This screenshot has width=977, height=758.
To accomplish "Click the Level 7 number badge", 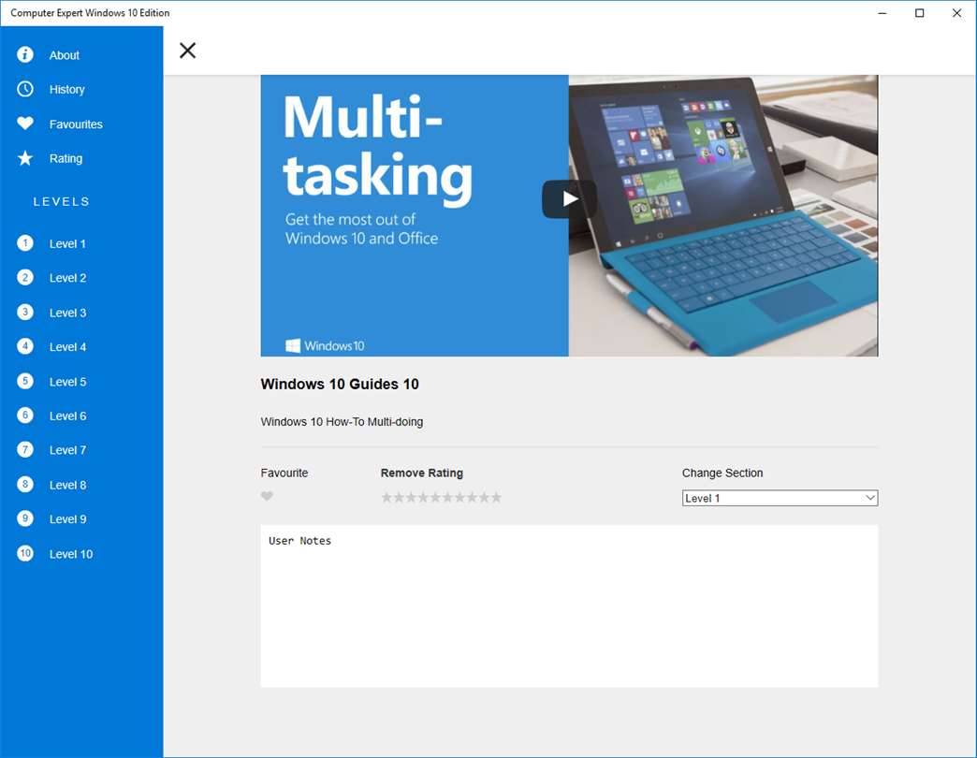I will (25, 450).
